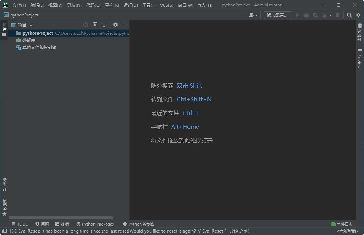
Task: Open the 代码(C) menu
Action: 93,5
